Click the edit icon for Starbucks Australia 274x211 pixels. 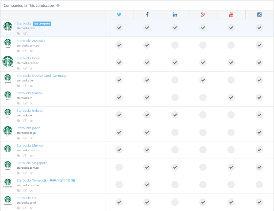[x=25, y=51]
